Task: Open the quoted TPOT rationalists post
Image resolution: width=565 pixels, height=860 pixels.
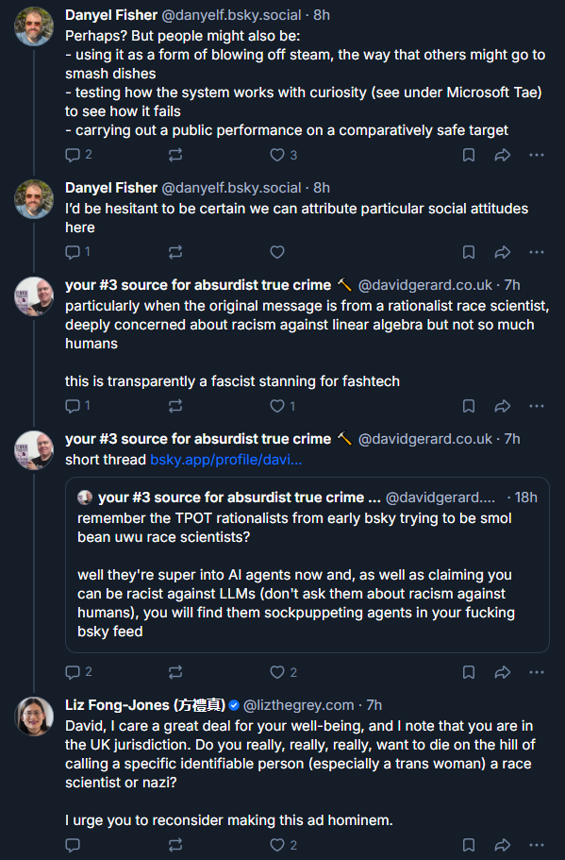Action: [x=307, y=565]
